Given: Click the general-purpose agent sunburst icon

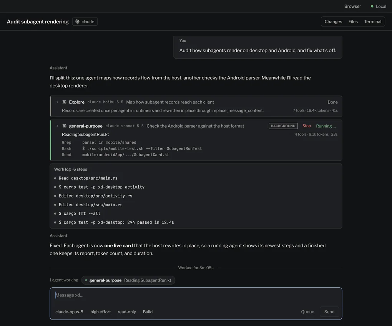Looking at the screenshot, I should (64, 126).
